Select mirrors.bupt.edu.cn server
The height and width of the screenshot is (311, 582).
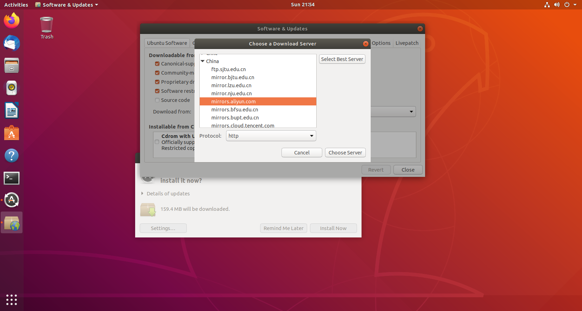click(258, 118)
